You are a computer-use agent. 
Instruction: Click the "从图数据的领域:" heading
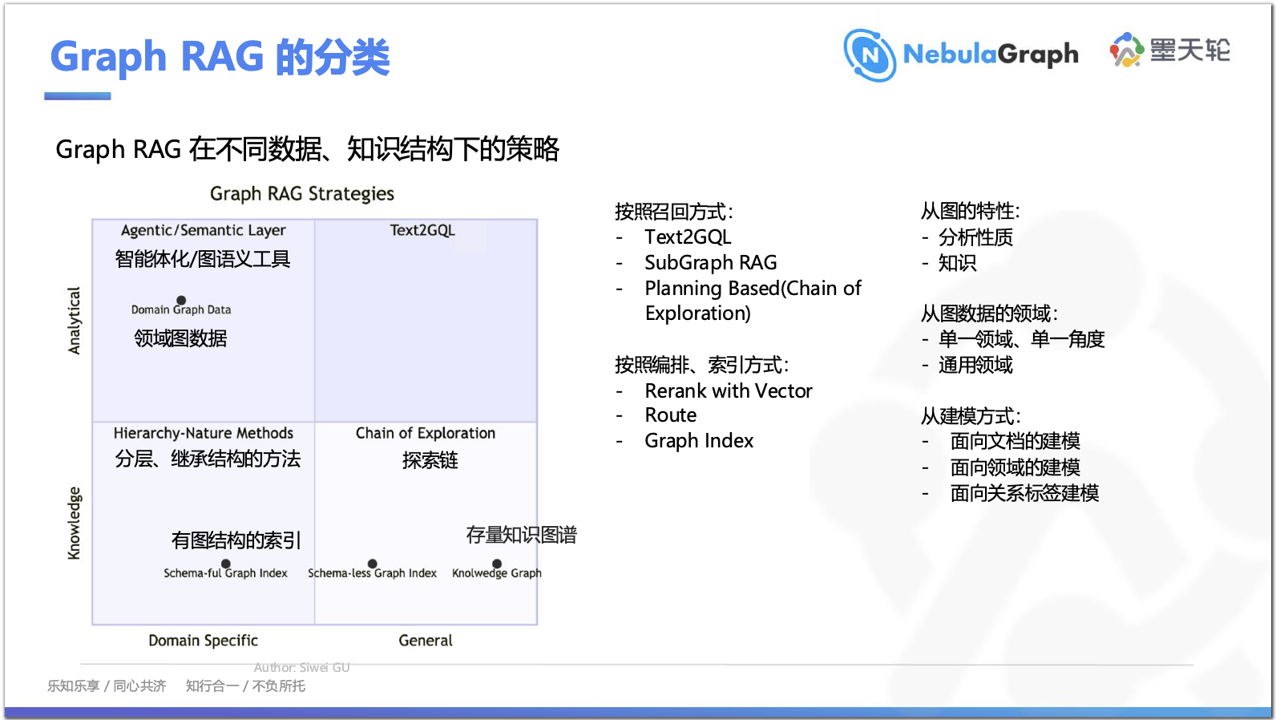tap(989, 313)
